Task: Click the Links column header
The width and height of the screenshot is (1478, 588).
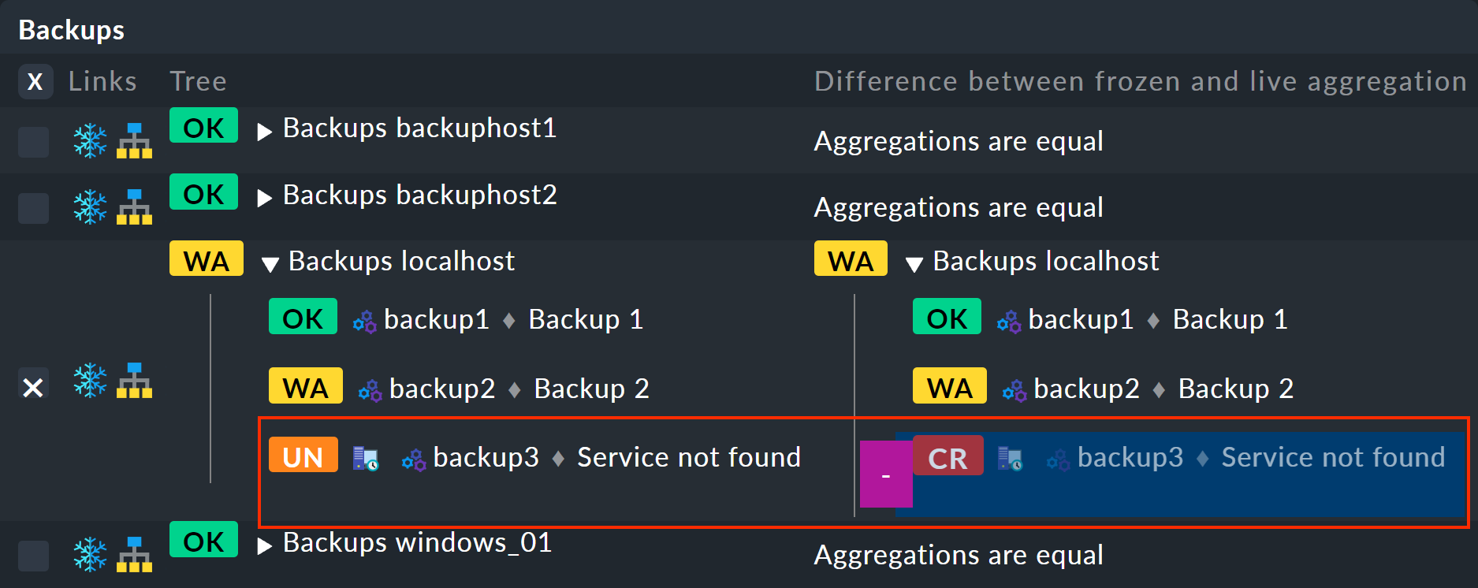Action: tap(102, 81)
